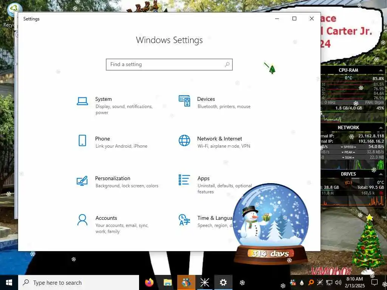Screen dimensions: 387x290
Task: Click the SUM selector in network gadget
Action: [348, 157]
